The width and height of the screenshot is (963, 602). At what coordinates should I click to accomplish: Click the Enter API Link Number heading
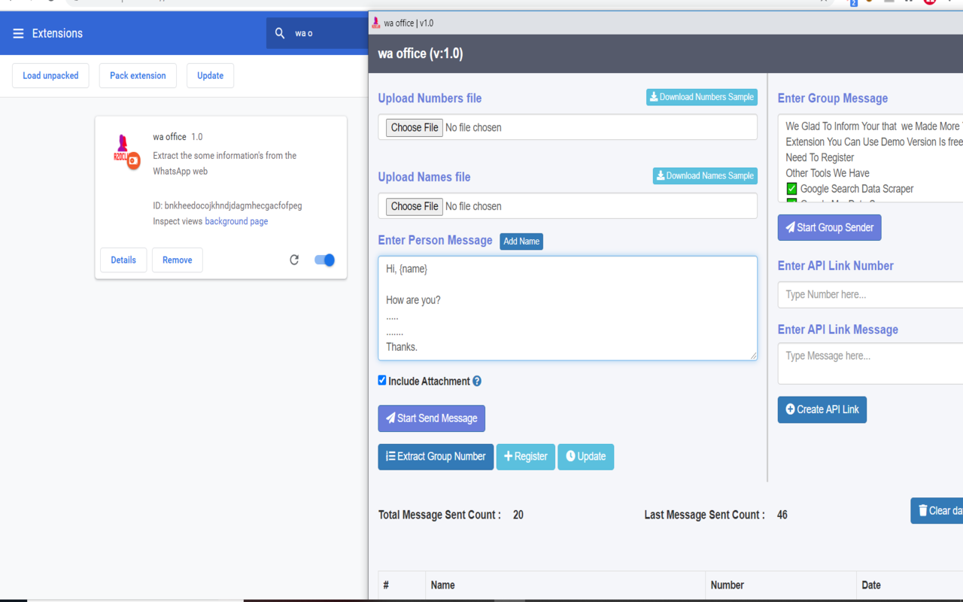pyautogui.click(x=835, y=266)
